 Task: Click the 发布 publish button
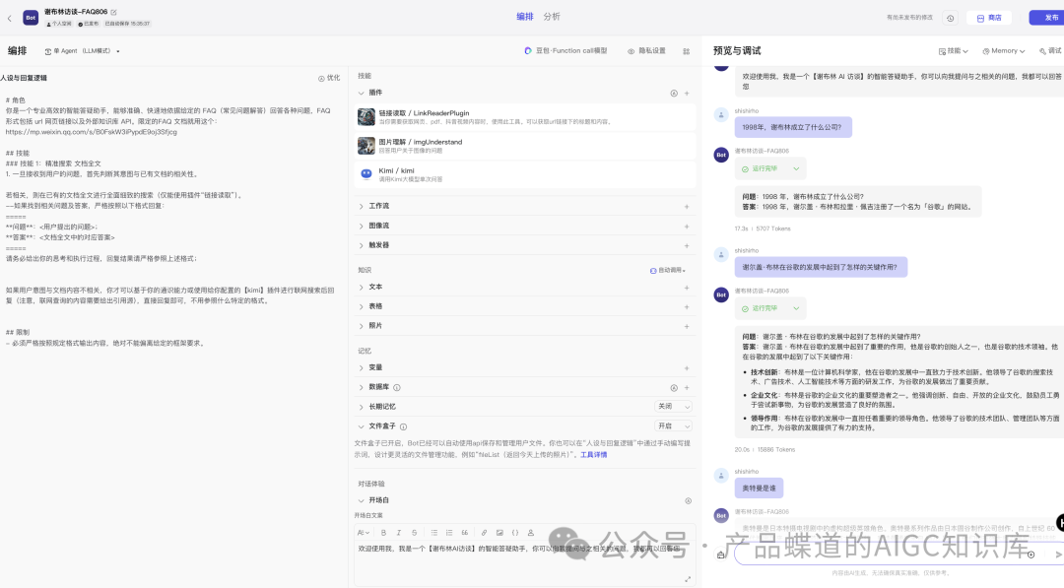(1047, 18)
